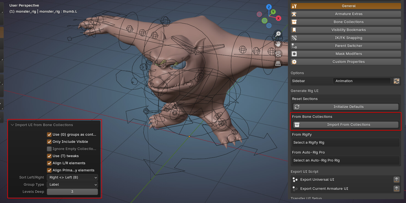The width and height of the screenshot is (406, 203).
Task: Click the hand pan view icon
Action: [x=278, y=44]
